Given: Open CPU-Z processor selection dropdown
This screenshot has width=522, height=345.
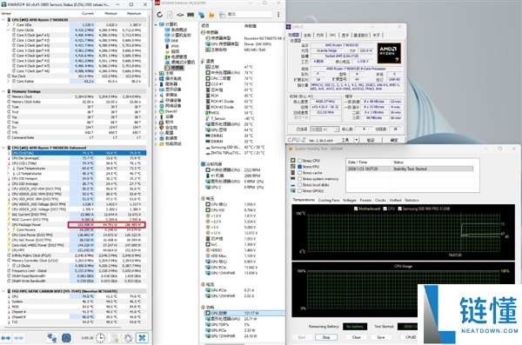Looking at the screenshot, I should pos(337,129).
